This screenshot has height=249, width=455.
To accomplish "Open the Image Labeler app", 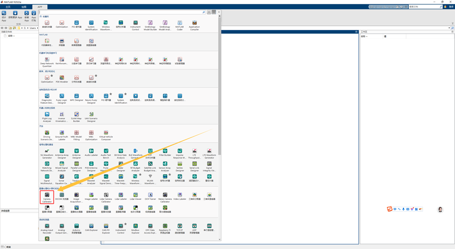I will [91, 196].
